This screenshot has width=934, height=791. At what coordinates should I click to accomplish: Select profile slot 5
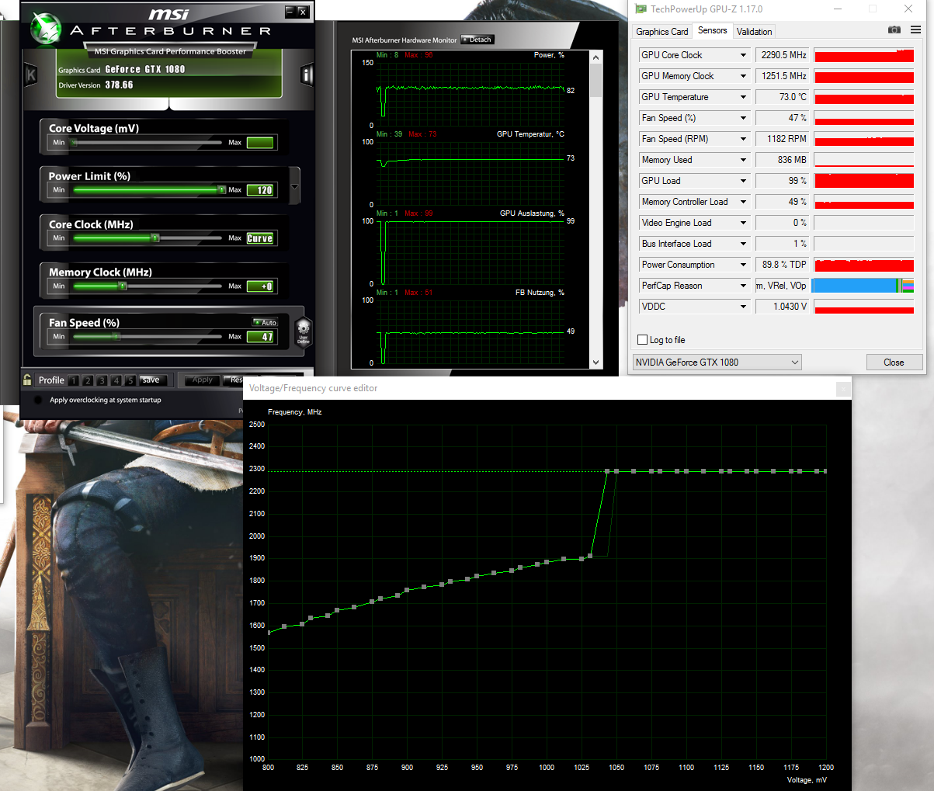point(130,380)
